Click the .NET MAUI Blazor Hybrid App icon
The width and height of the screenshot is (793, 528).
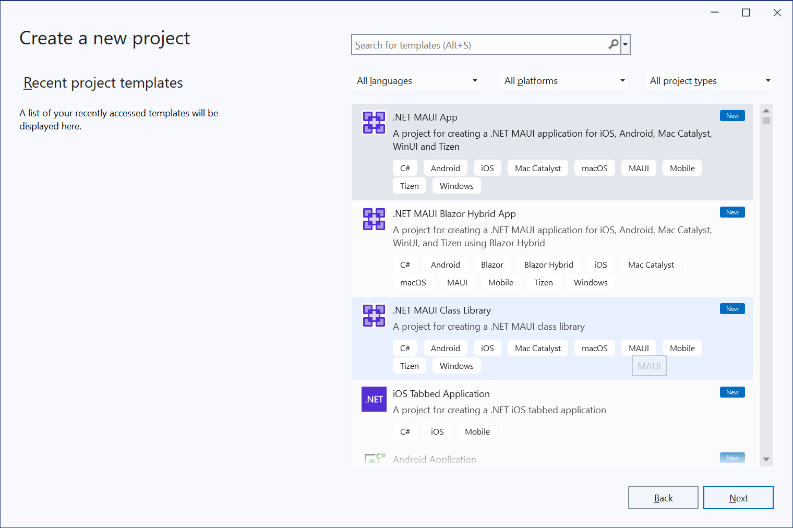point(374,219)
